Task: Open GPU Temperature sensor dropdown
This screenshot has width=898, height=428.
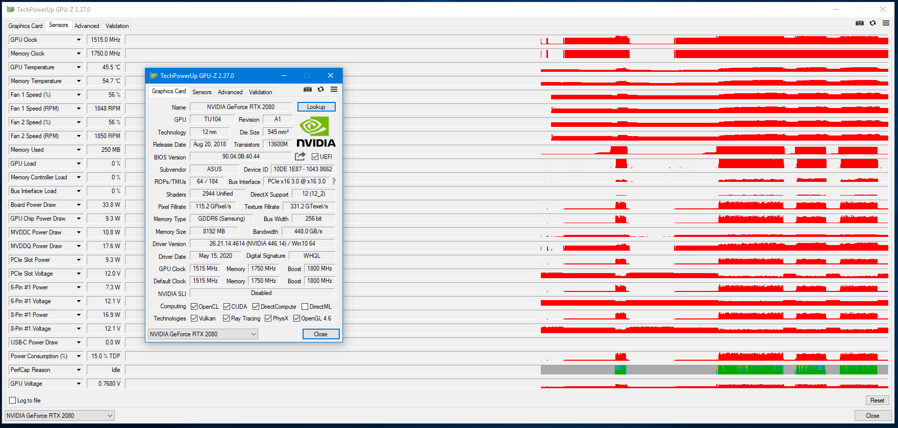Action: [x=79, y=67]
